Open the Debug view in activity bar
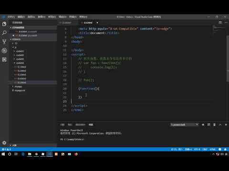 [x=4, y=50]
